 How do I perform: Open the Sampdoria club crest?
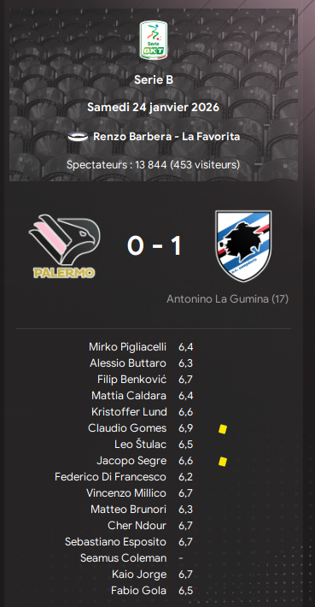pyautogui.click(x=243, y=246)
